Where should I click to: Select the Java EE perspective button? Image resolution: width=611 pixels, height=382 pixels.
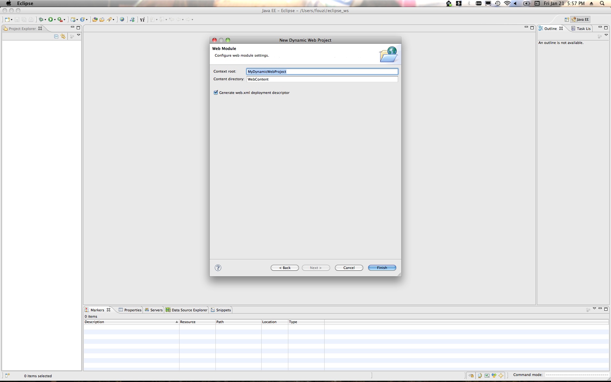click(580, 19)
